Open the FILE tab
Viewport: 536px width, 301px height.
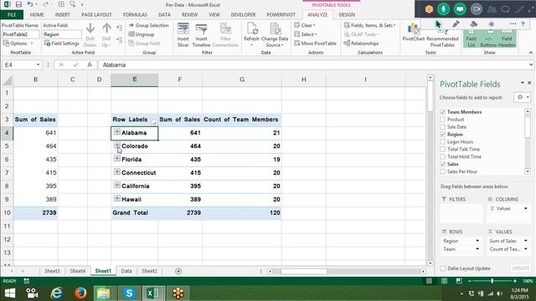[x=12, y=15]
